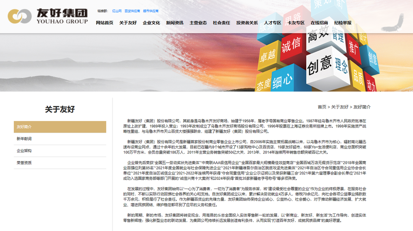Viewport: 413px width, 231px height.
Task: Open the 企业文化 navigation menu
Action: pyautogui.click(x=151, y=23)
